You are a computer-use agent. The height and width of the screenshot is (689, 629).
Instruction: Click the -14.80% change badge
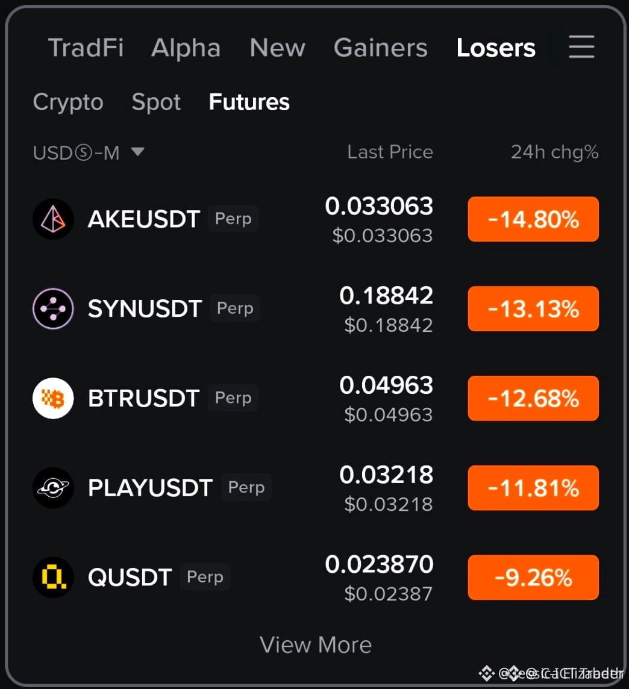click(x=533, y=219)
